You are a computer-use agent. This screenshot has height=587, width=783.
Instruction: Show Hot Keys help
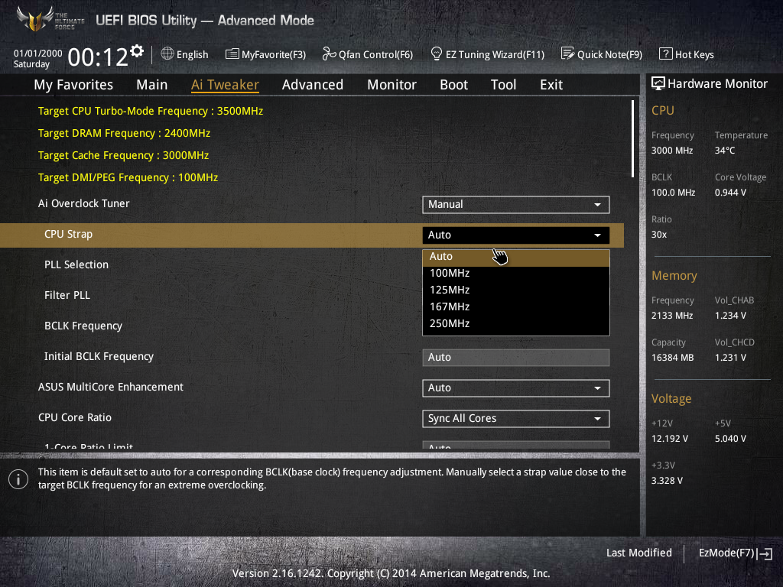[x=687, y=54]
